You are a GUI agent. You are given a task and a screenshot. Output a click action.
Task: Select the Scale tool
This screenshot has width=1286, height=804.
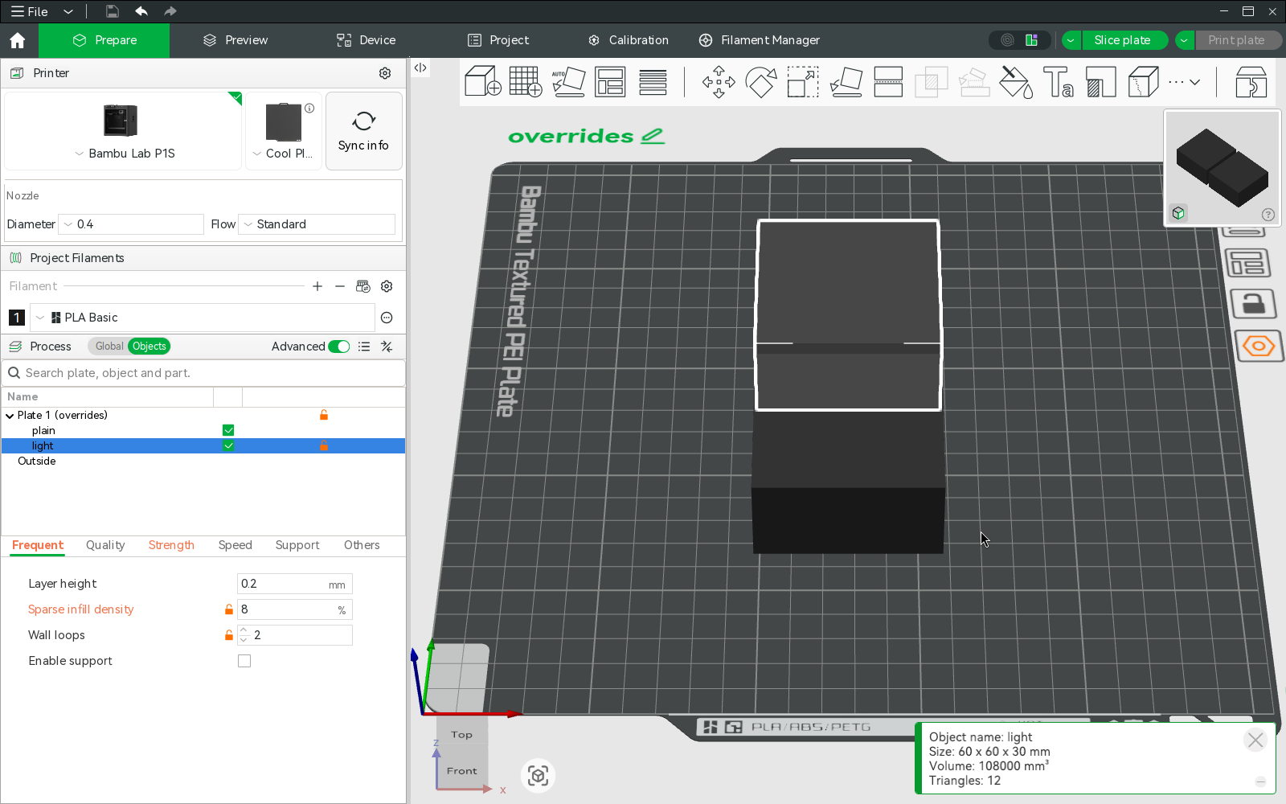(803, 81)
